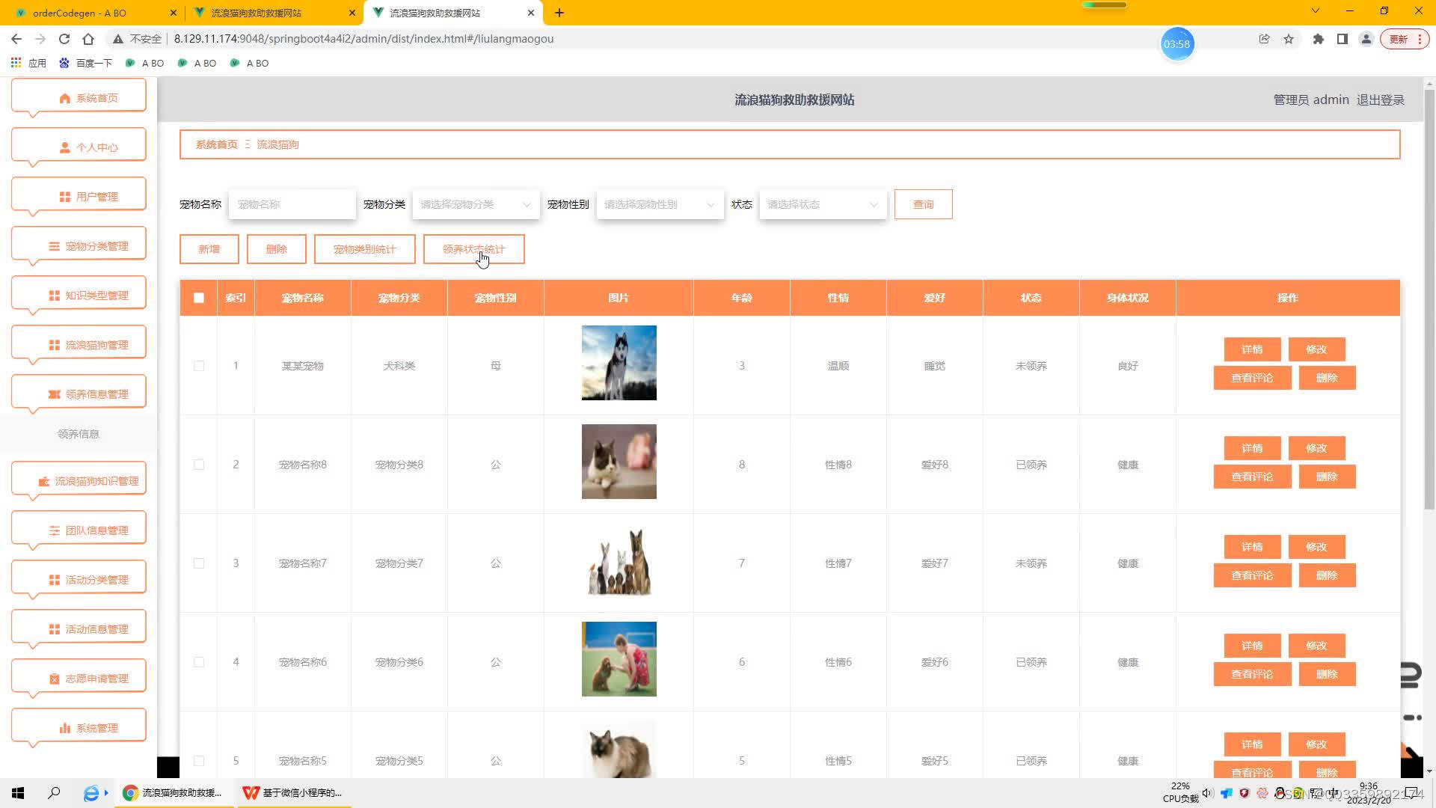This screenshot has height=808, width=1436.
Task: Select 领养信息 submenu item
Action: tap(79, 434)
